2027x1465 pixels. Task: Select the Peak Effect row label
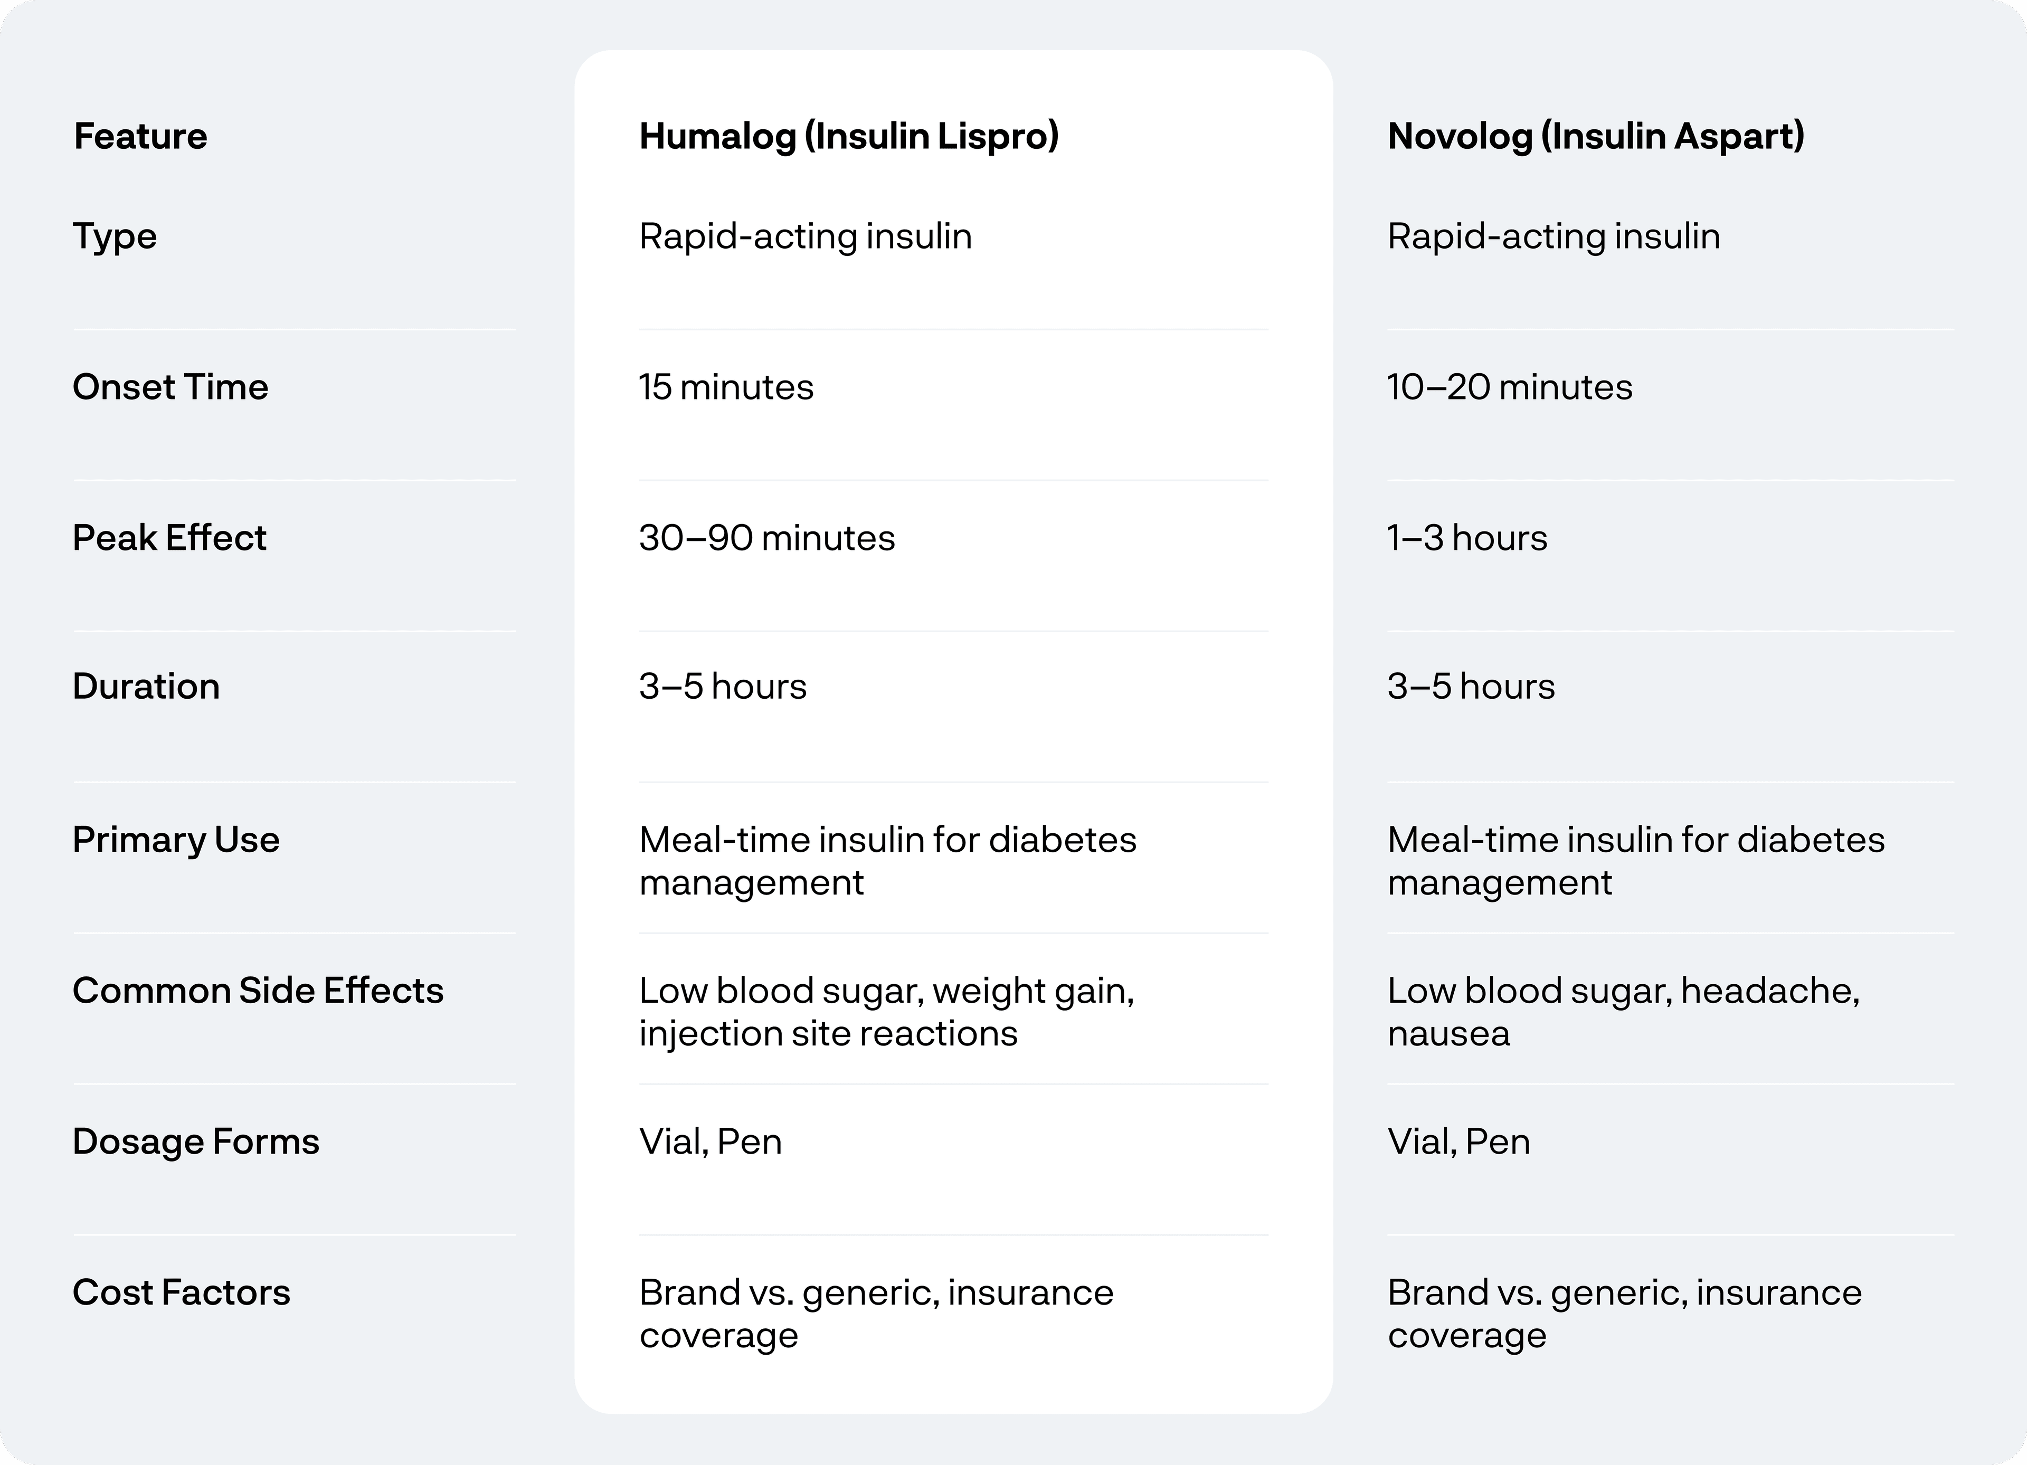pos(169,539)
